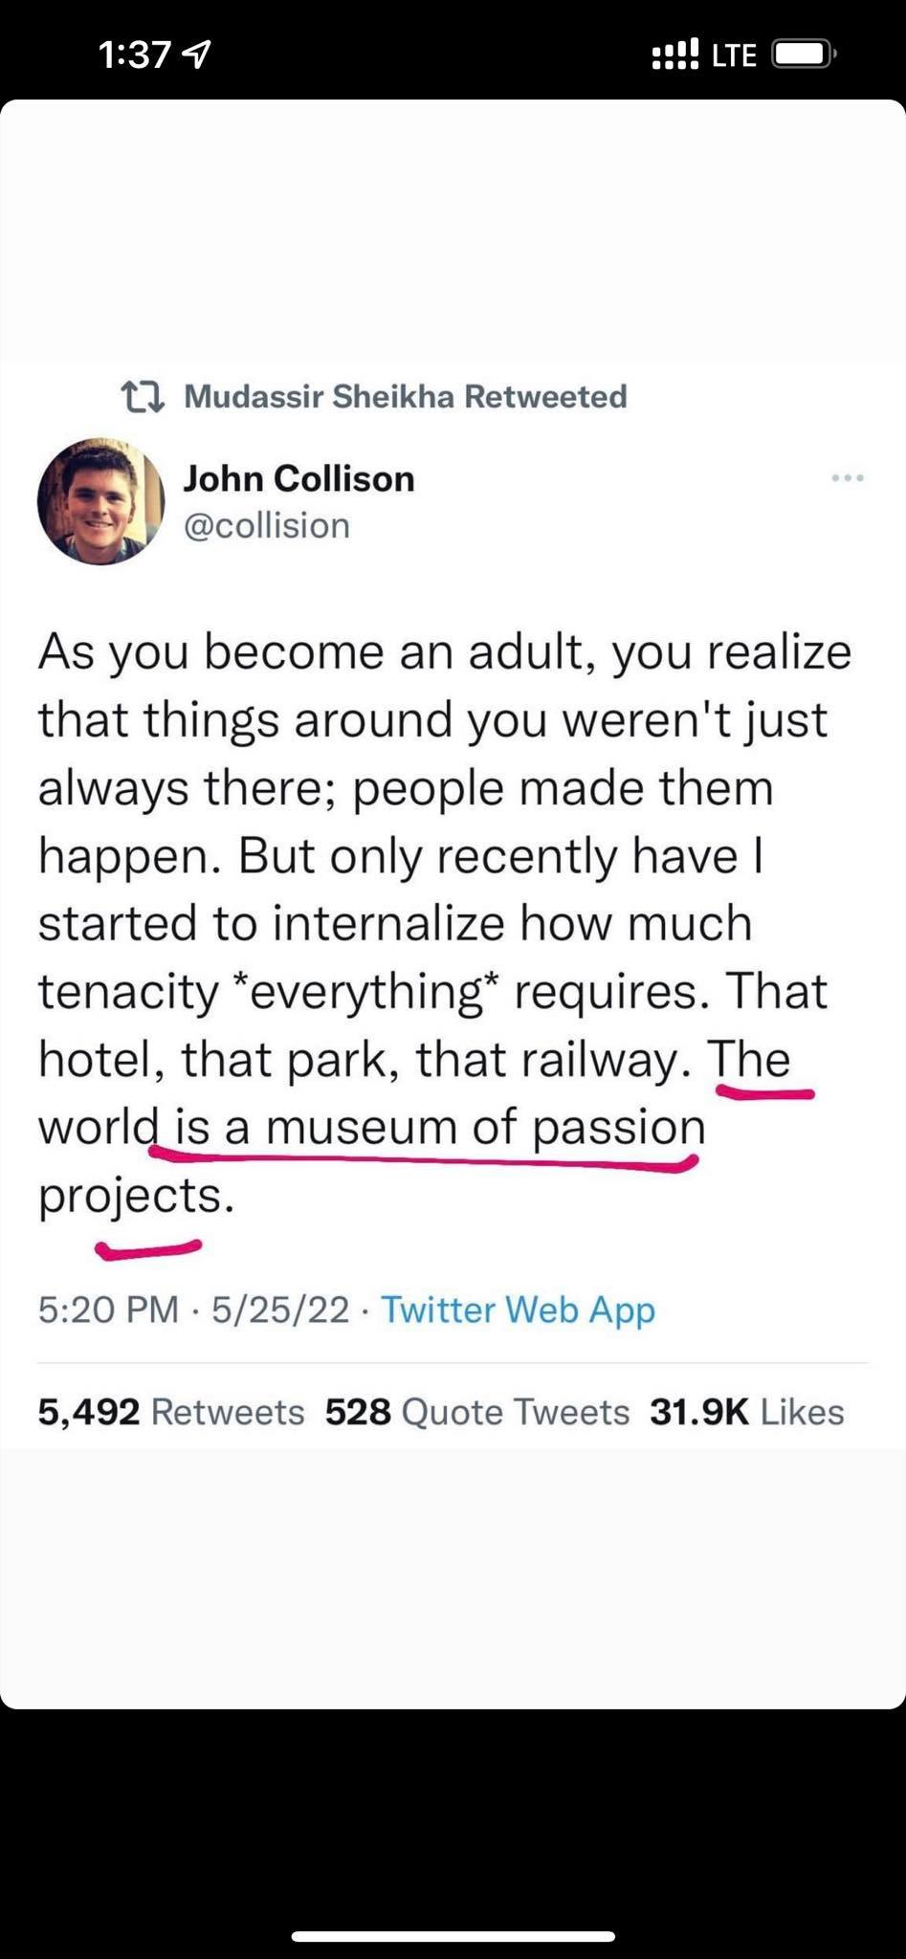This screenshot has height=1959, width=906.
Task: Tap the 1:37 status bar clock
Action: (135, 55)
